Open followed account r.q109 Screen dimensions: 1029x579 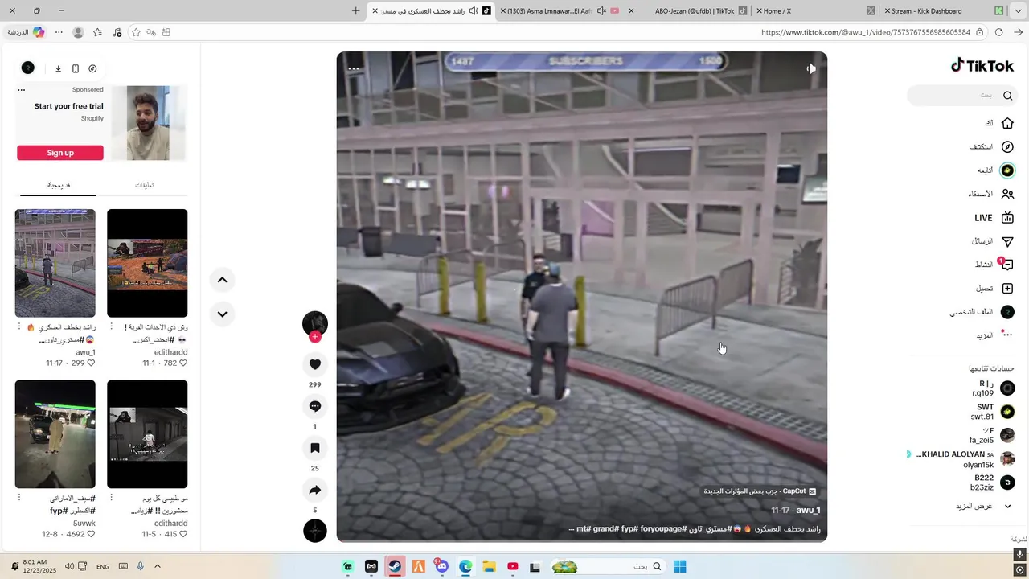[x=994, y=388]
